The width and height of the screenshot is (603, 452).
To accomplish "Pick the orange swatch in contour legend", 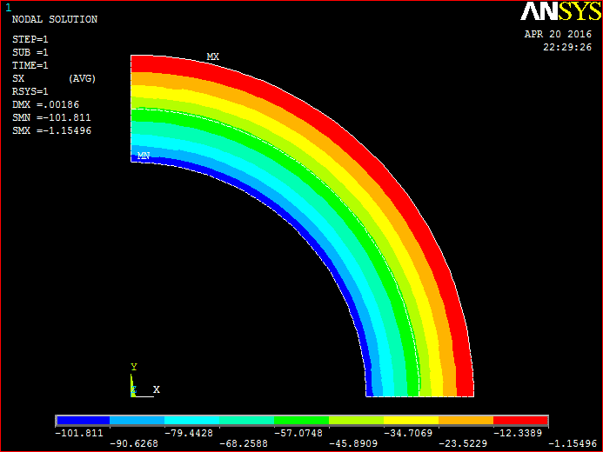I will [x=466, y=420].
